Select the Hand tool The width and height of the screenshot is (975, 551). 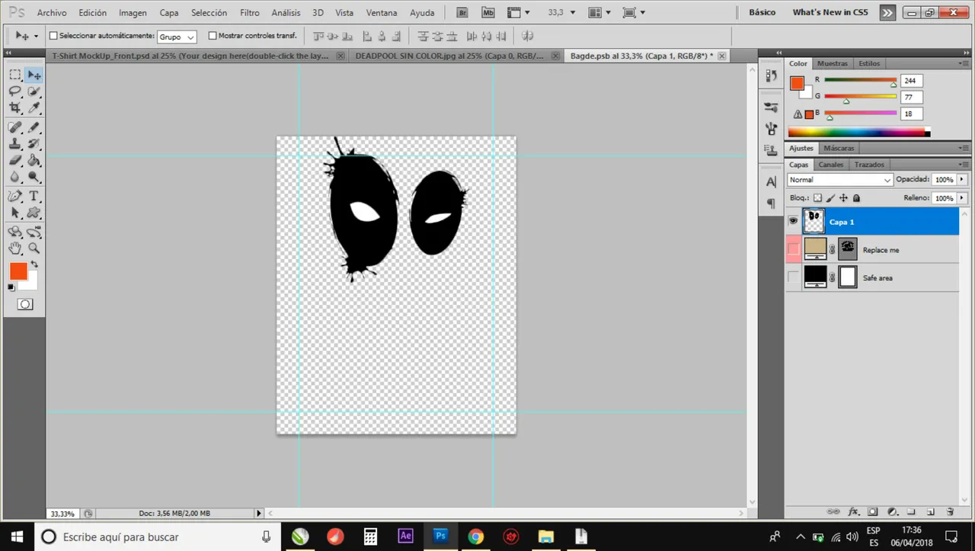14,248
